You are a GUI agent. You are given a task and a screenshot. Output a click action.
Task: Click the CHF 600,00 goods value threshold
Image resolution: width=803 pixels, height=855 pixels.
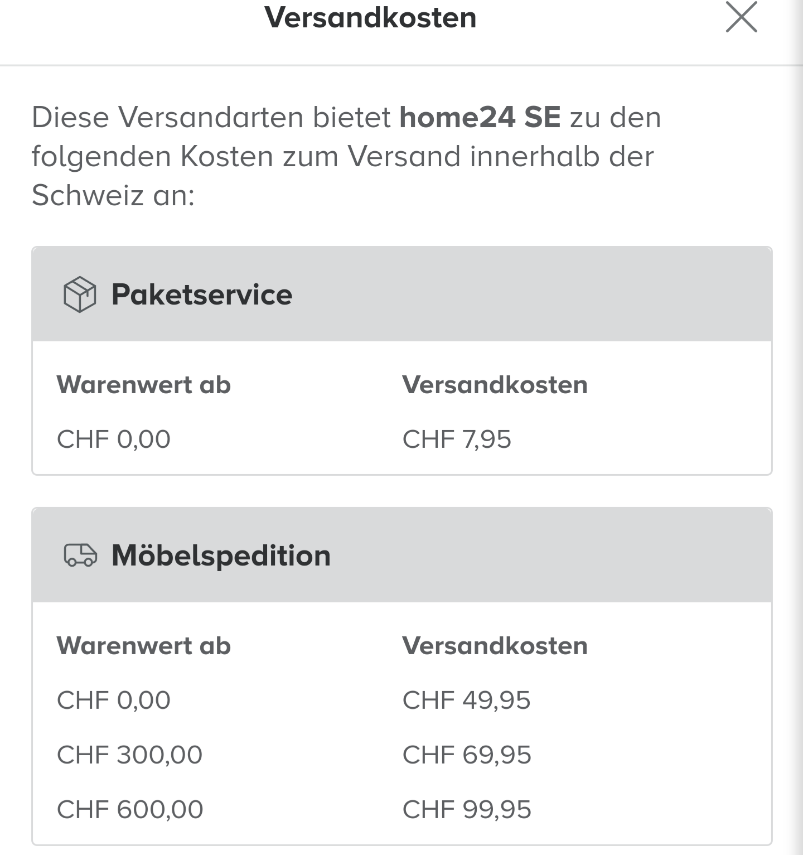click(130, 810)
